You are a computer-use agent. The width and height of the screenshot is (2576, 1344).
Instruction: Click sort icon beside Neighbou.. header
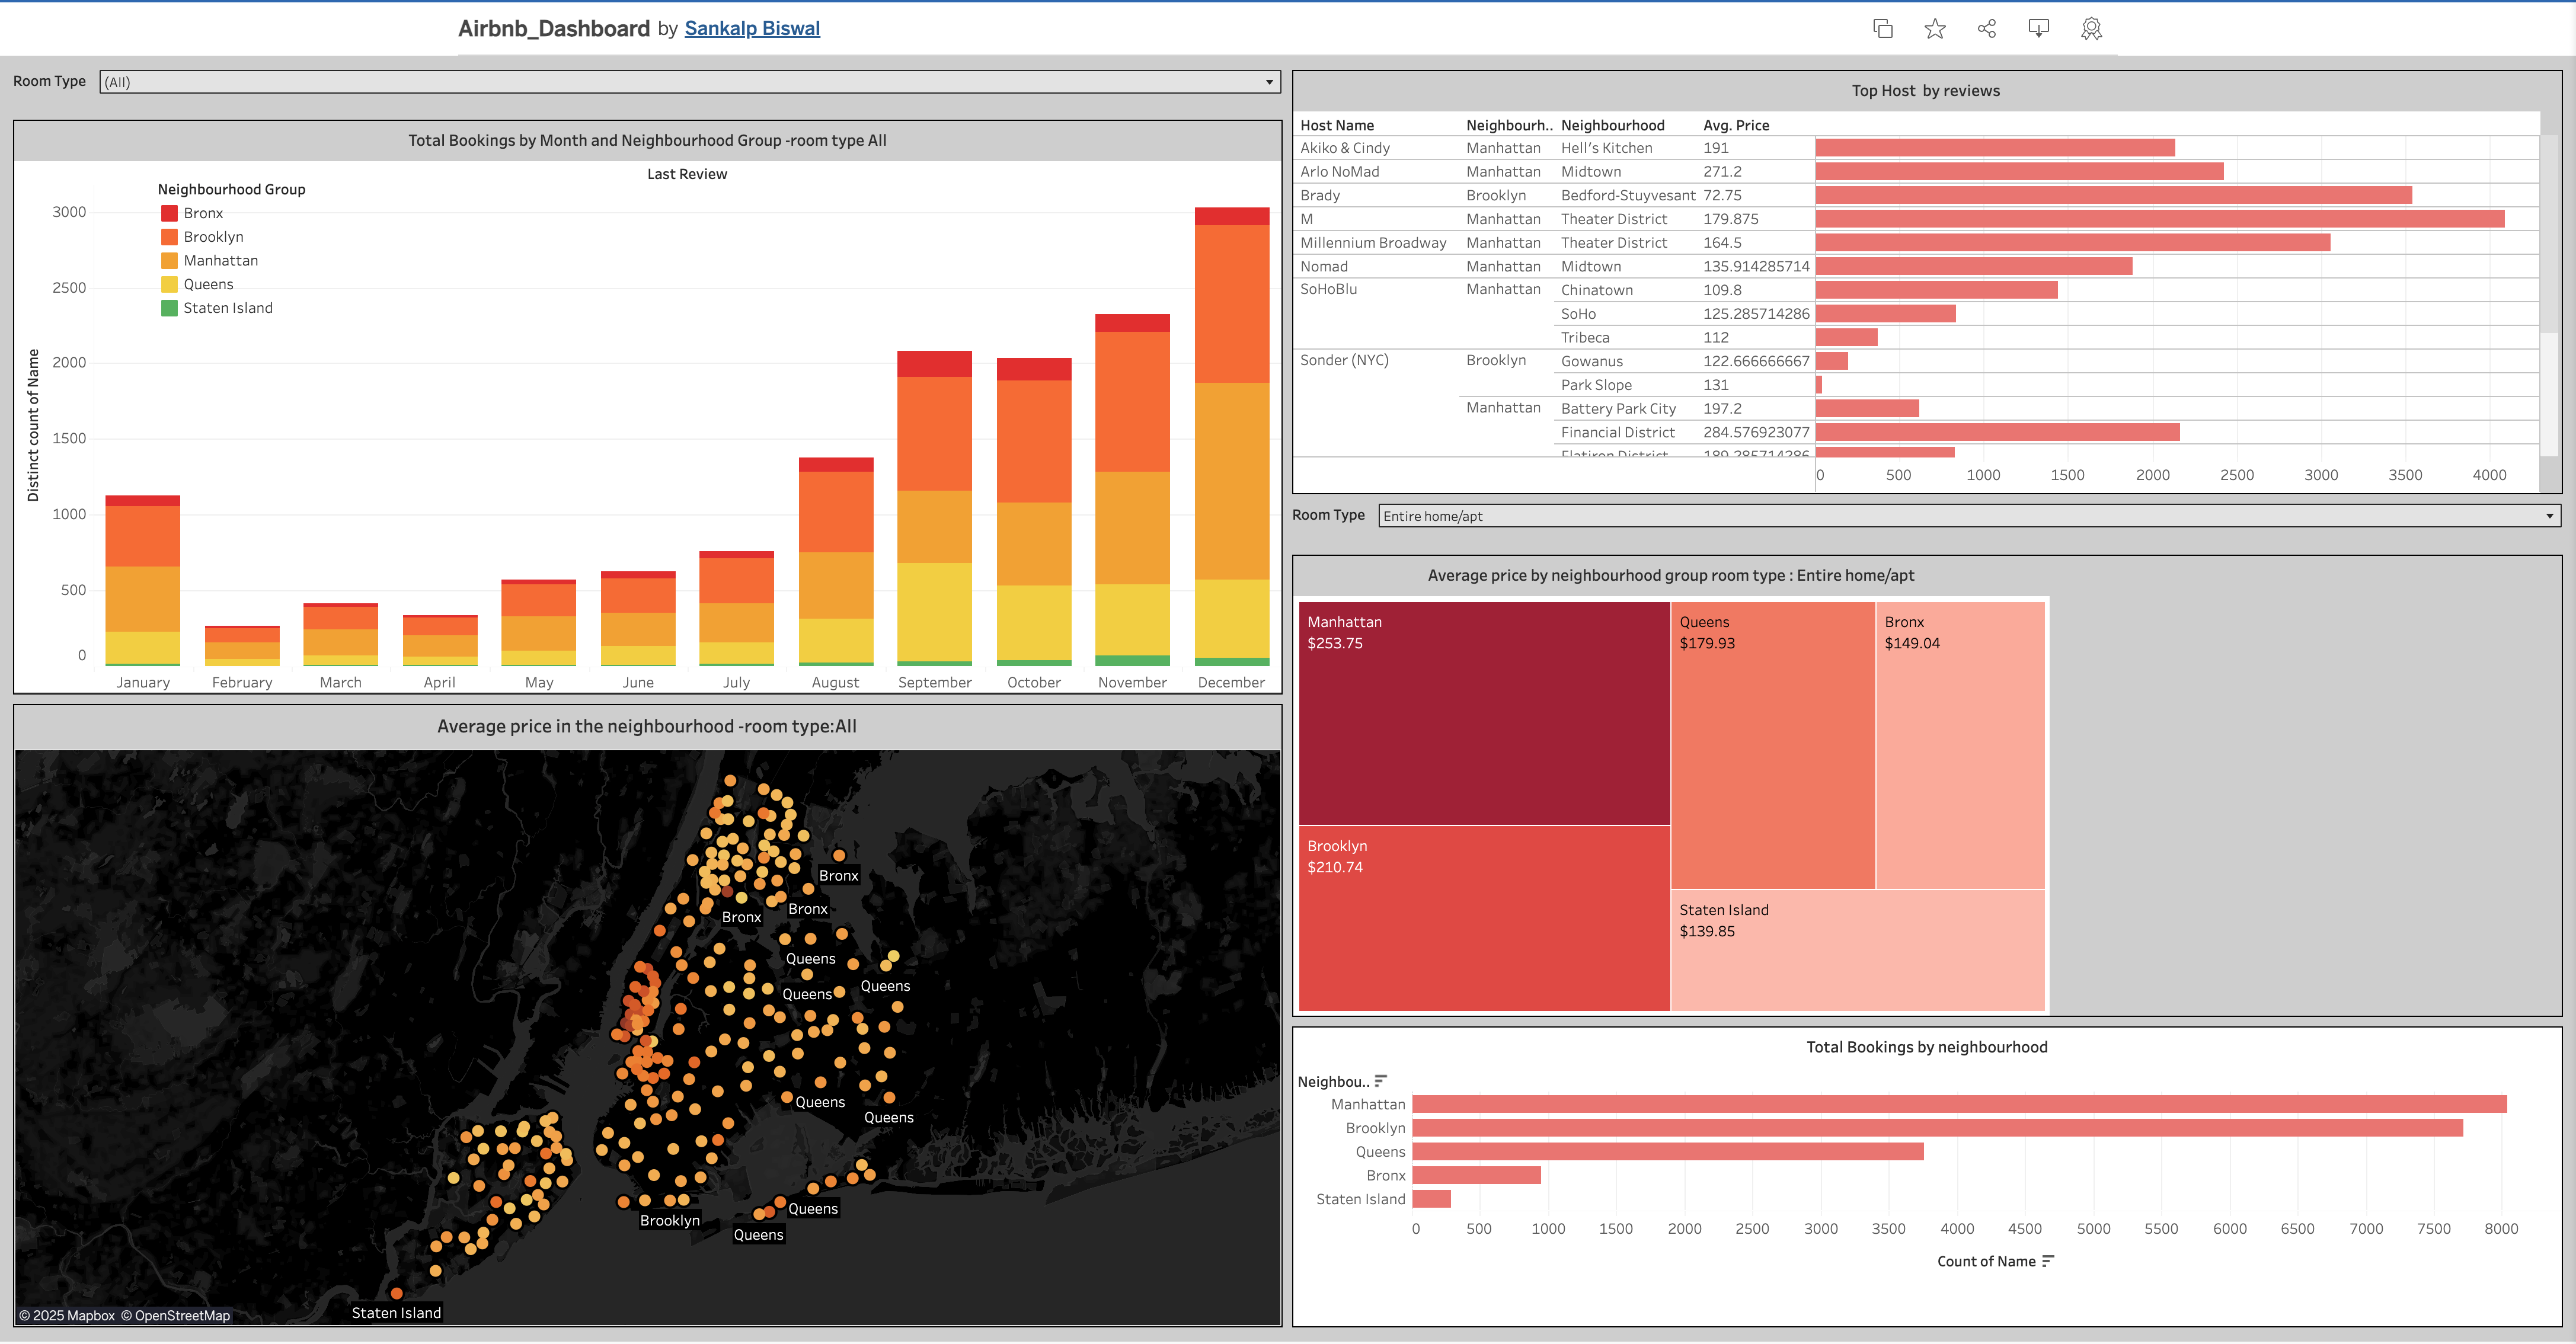point(1381,1081)
